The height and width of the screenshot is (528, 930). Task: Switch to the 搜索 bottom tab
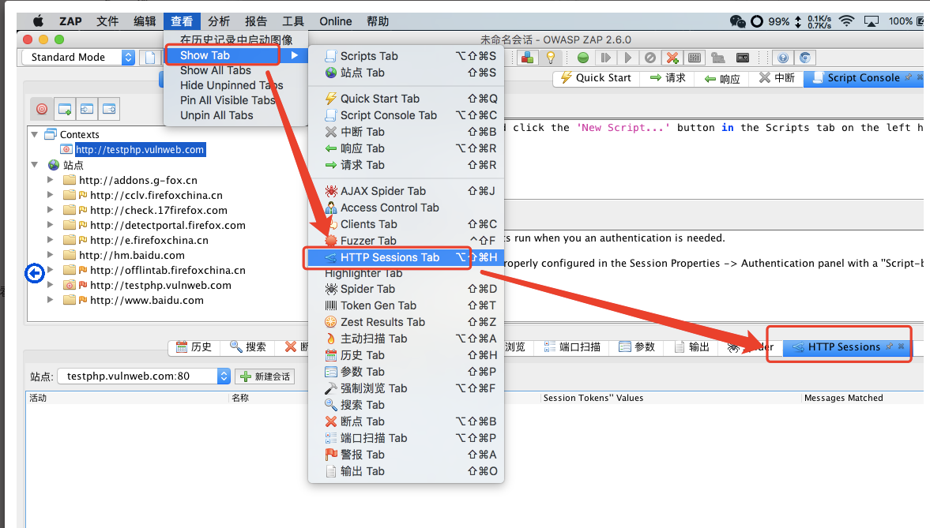pos(248,346)
